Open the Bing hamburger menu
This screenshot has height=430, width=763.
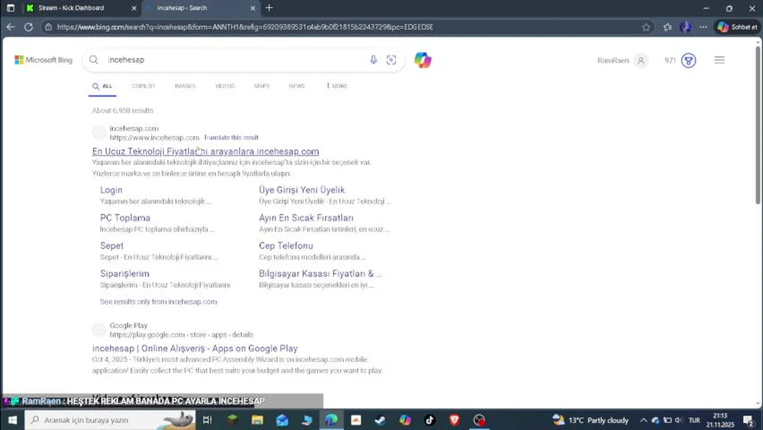[719, 60]
